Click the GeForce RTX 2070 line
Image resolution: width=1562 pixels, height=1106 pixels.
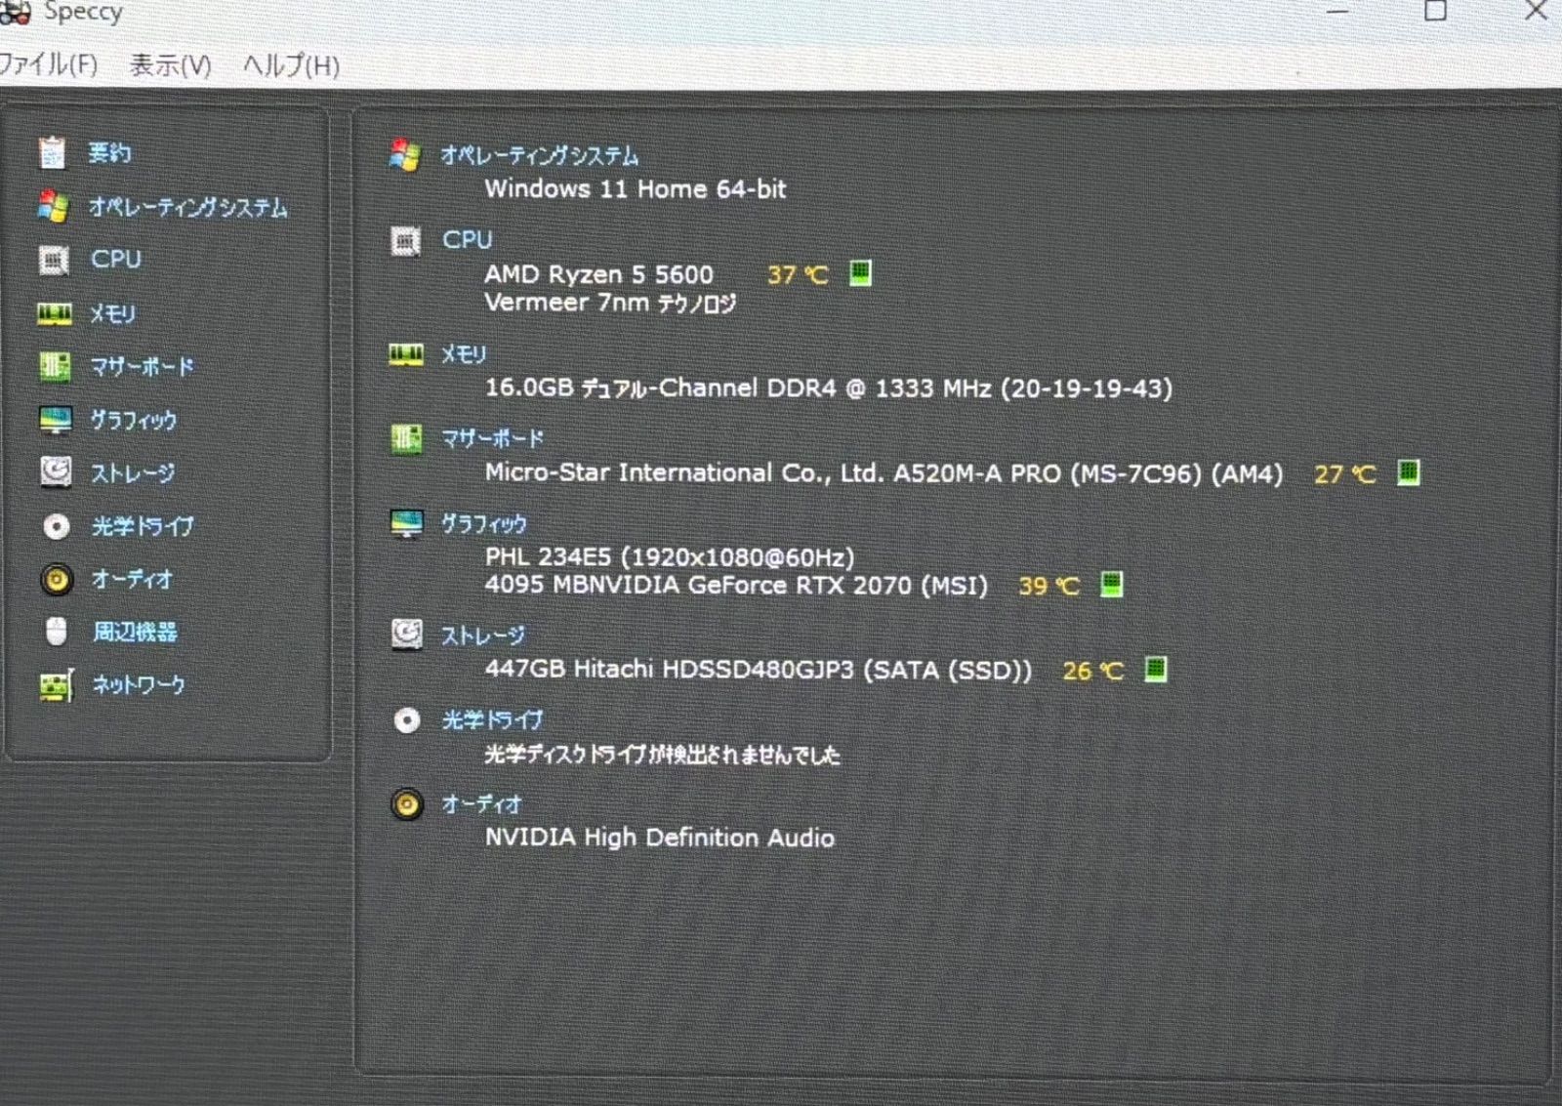click(x=736, y=586)
